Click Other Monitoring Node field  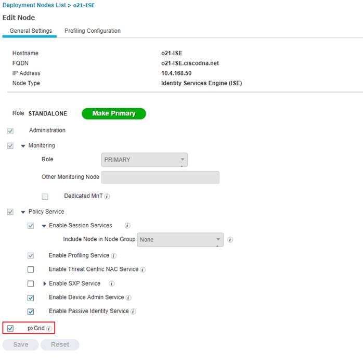coord(160,177)
